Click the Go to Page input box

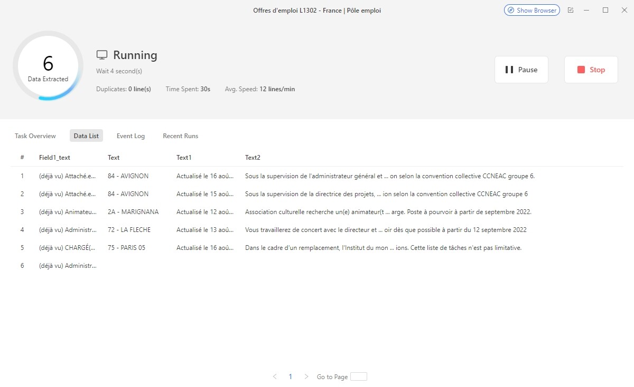(359, 377)
